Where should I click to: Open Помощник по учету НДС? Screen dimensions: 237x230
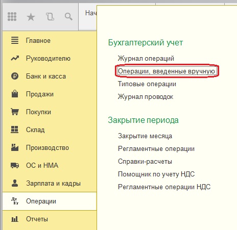pos(156,174)
